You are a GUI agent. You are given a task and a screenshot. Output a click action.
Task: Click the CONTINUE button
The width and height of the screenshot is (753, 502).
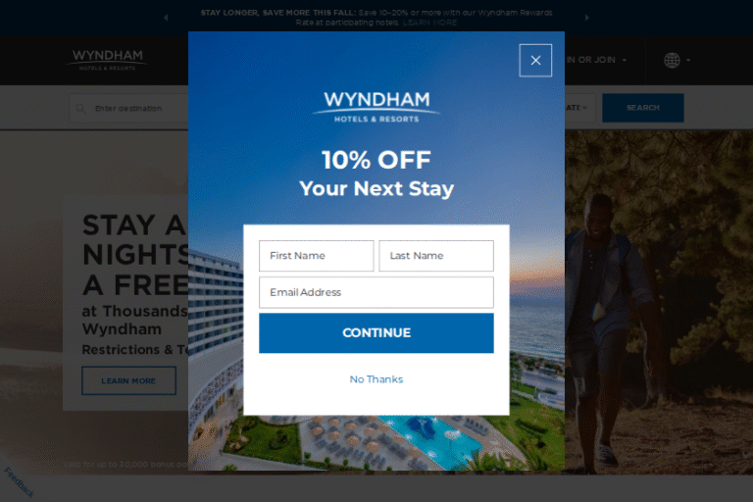tap(376, 333)
